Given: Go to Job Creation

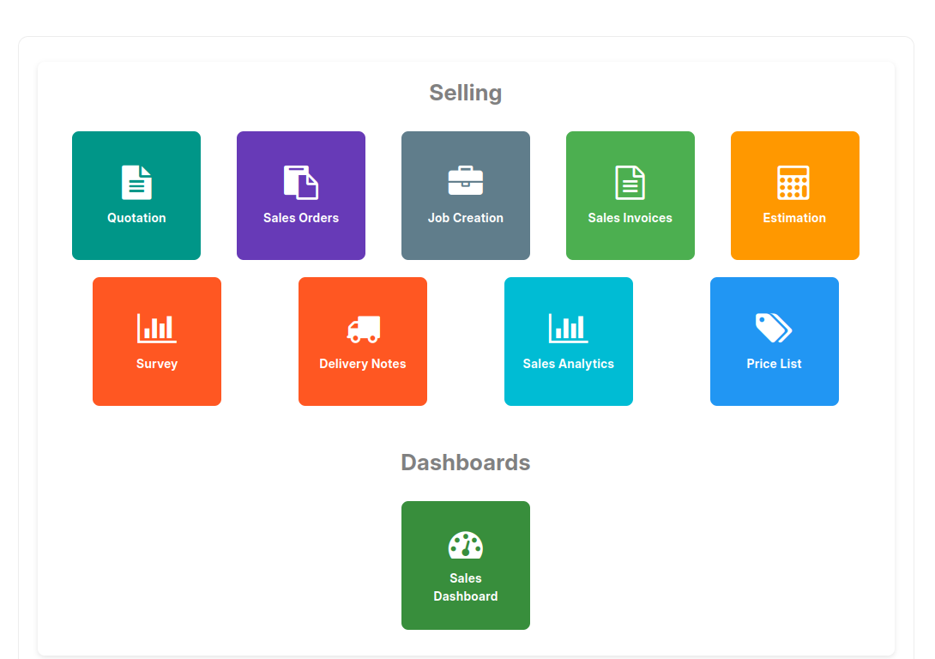Looking at the screenshot, I should coord(466,196).
